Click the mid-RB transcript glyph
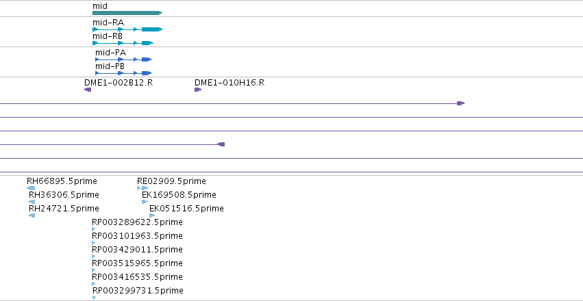 (123, 43)
